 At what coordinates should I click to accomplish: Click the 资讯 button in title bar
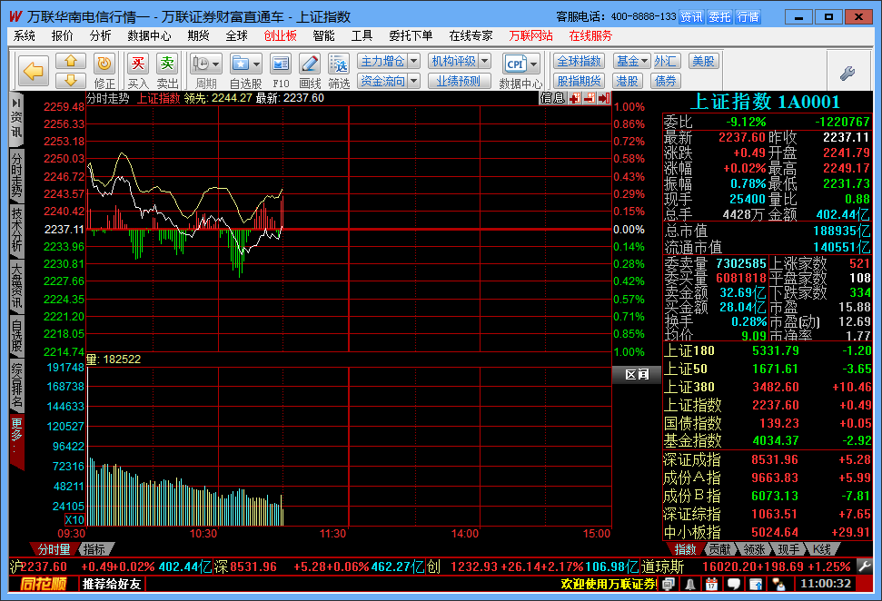[x=690, y=17]
